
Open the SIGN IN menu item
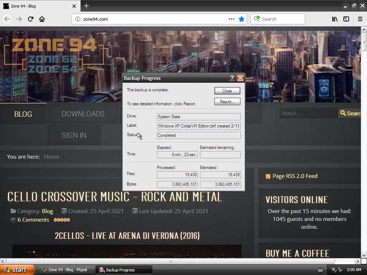[74, 135]
